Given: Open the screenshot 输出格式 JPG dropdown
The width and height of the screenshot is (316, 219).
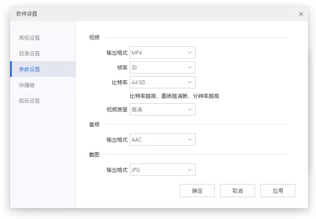Looking at the screenshot, I should click(163, 170).
